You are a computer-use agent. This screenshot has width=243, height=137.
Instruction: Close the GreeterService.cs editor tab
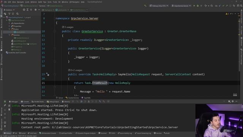87,10
